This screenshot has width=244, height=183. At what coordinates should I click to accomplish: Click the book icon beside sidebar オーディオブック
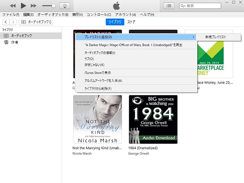coord(6,36)
